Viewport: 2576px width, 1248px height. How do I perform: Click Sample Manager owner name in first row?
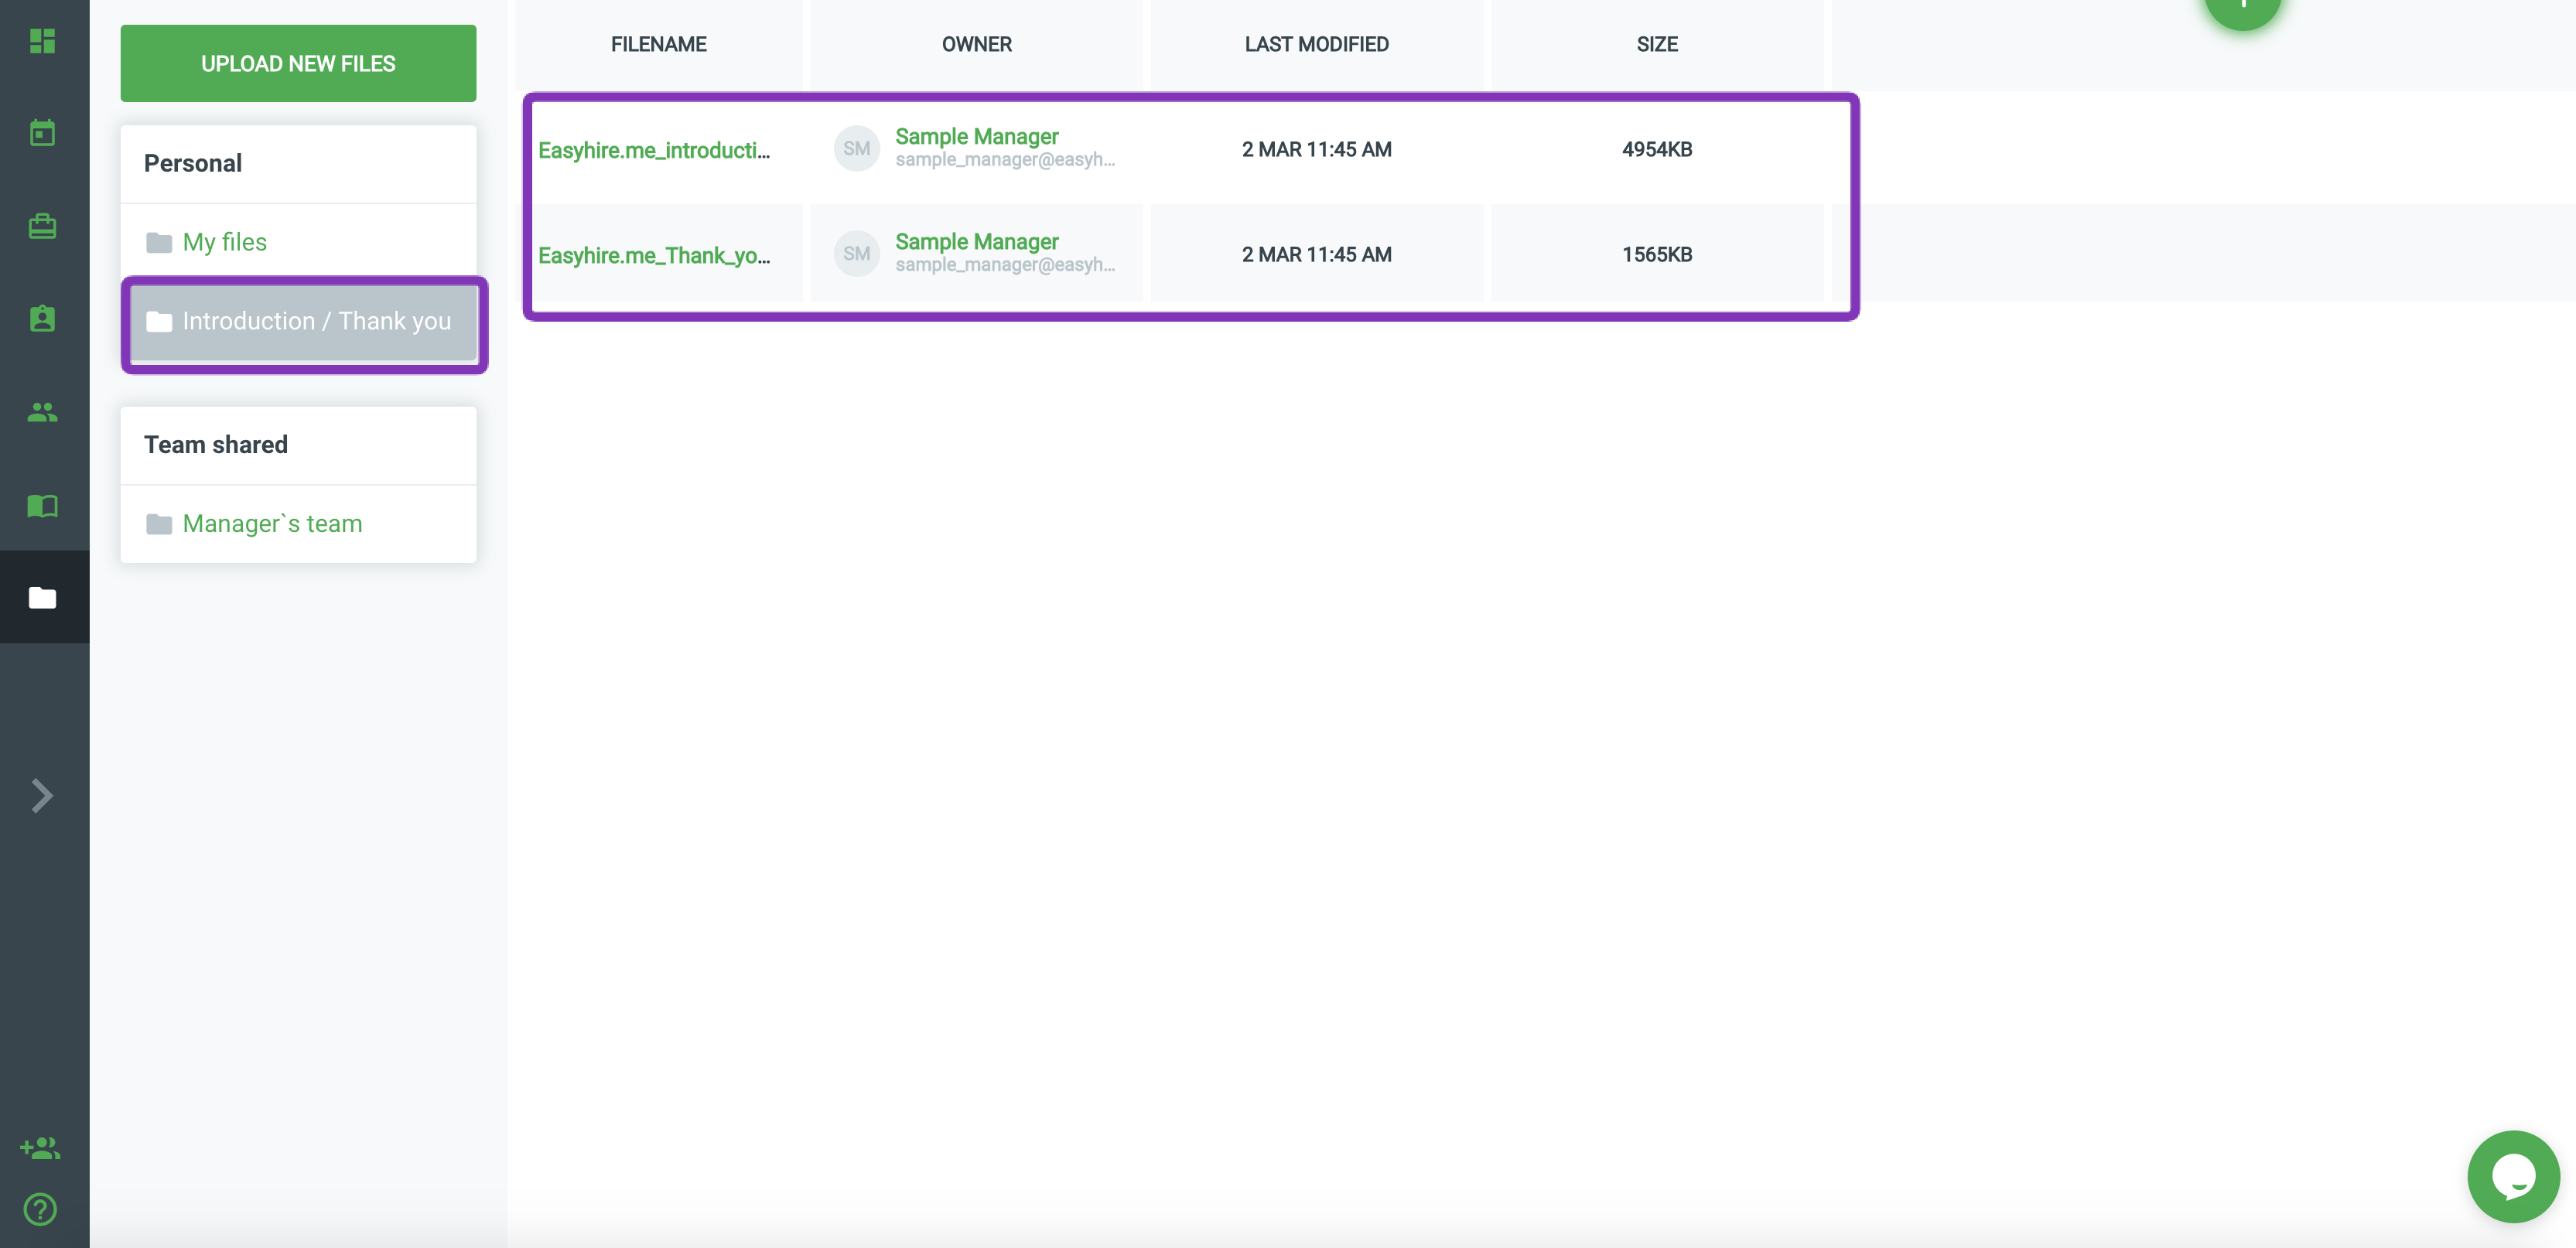pos(976,136)
